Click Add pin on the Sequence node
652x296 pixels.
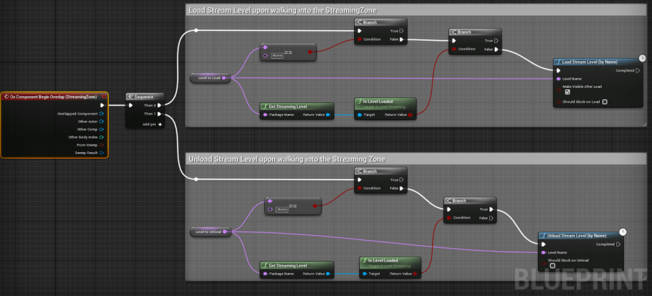[151, 124]
